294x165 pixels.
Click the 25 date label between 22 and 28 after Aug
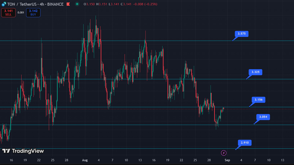point(195,160)
